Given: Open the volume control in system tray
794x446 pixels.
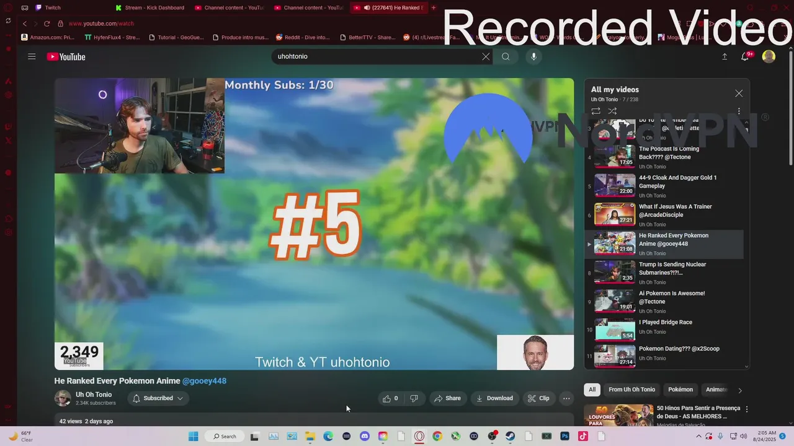Looking at the screenshot, I should point(743,436).
